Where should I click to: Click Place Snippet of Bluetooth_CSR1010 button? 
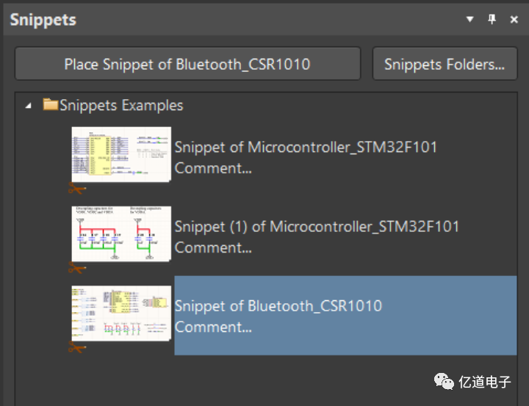187,64
